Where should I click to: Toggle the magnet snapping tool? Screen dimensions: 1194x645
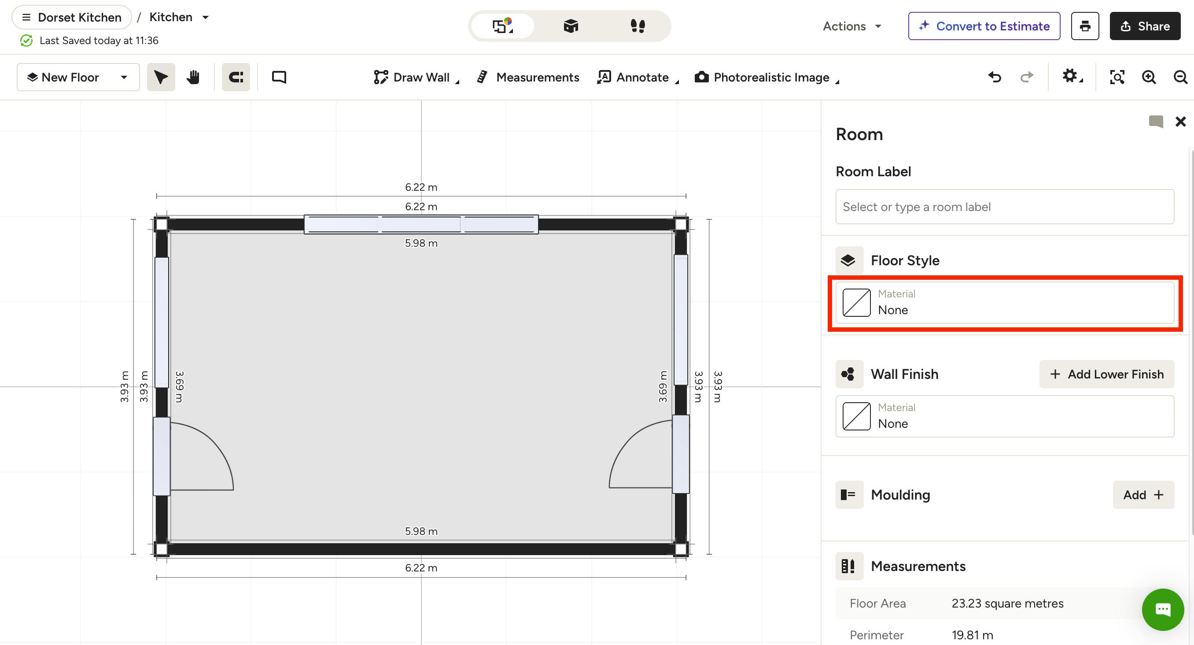236,77
